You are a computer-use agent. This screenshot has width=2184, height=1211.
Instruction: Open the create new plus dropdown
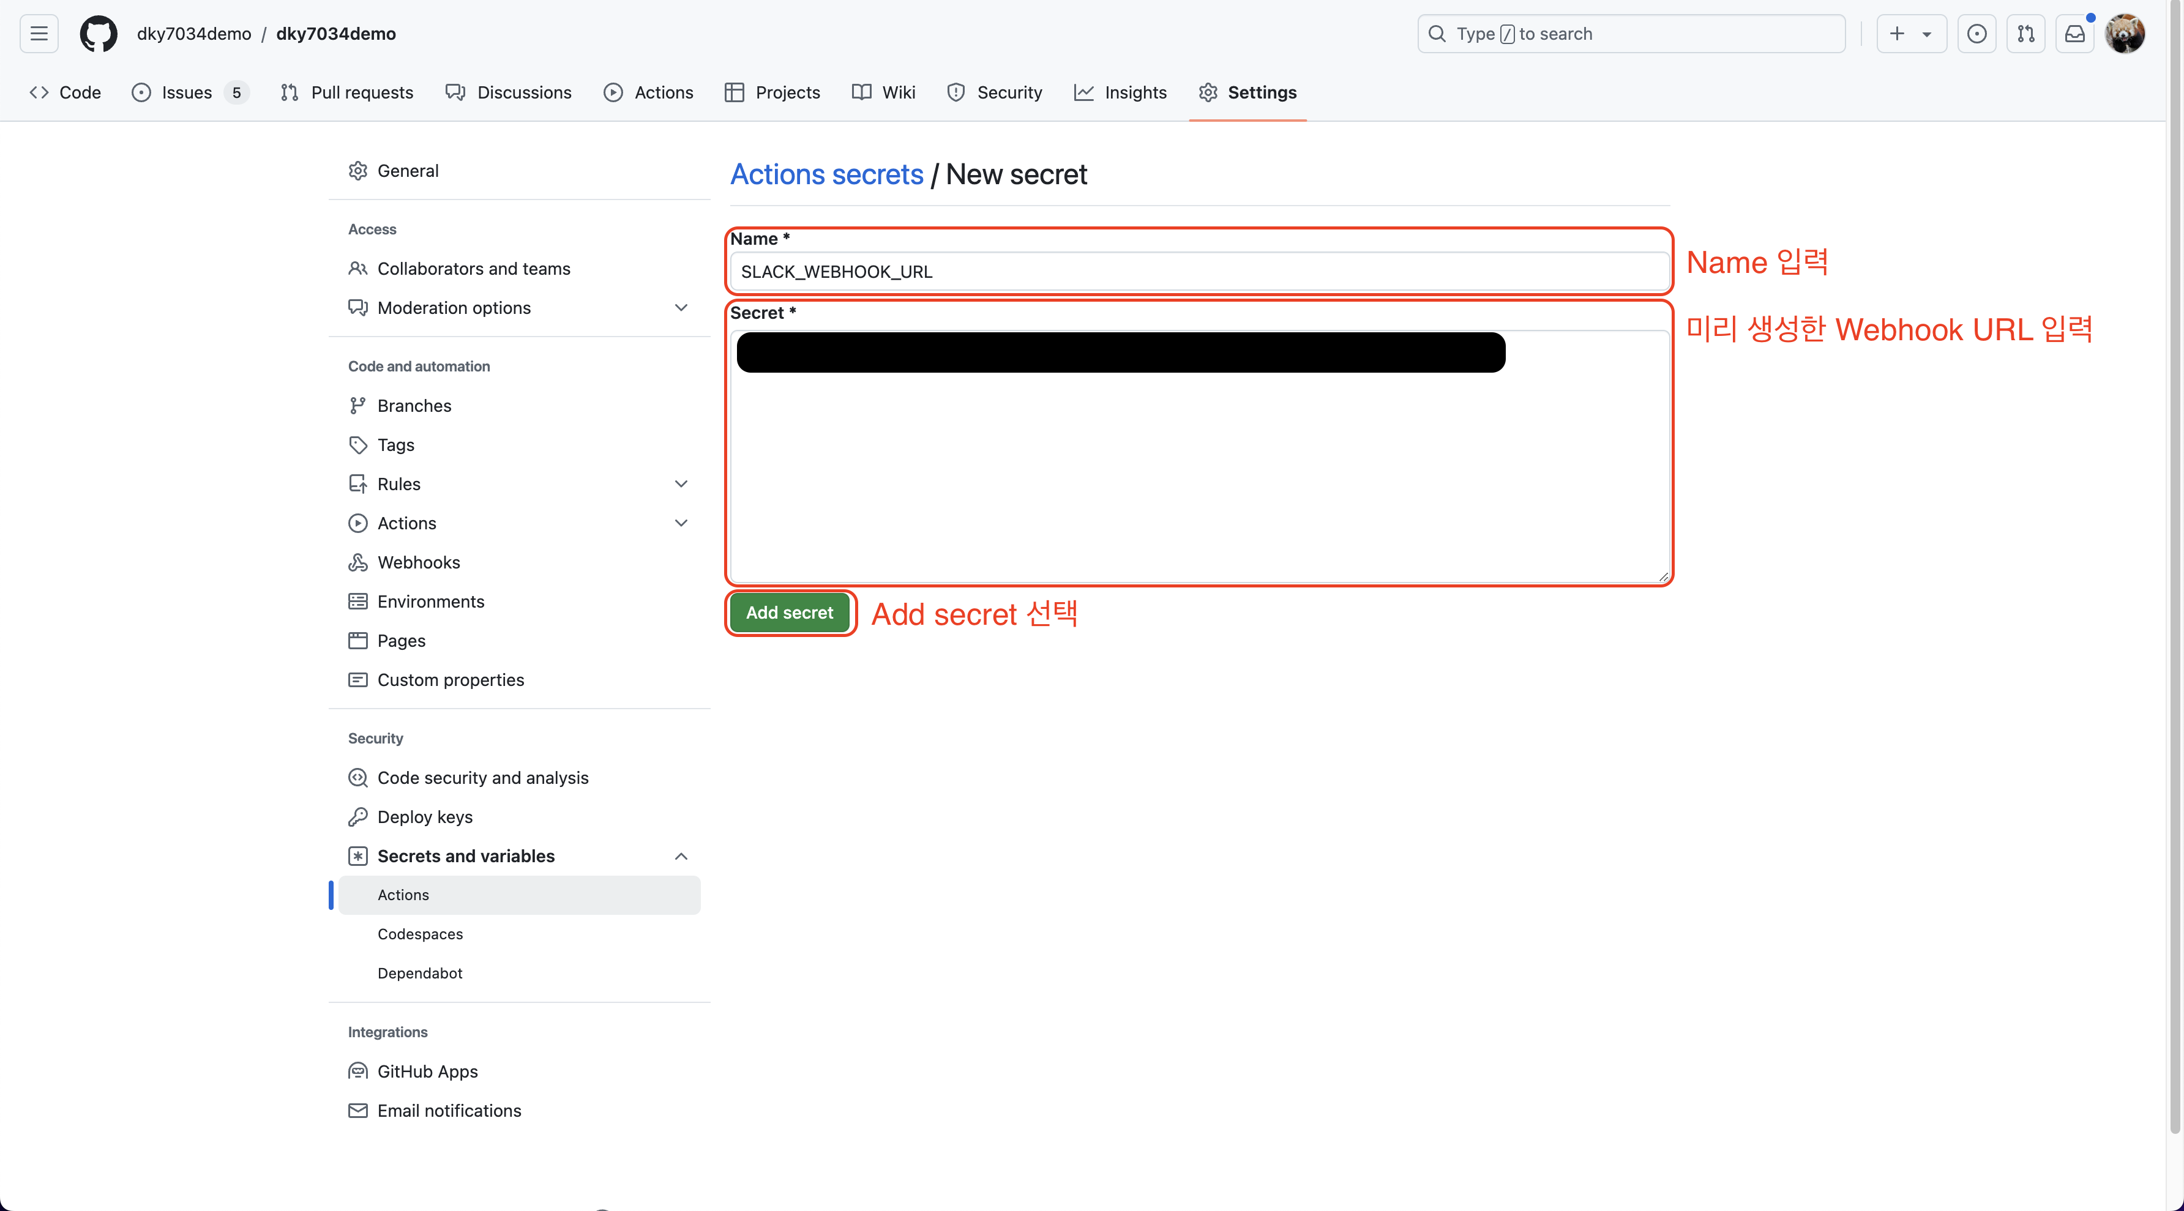1910,34
